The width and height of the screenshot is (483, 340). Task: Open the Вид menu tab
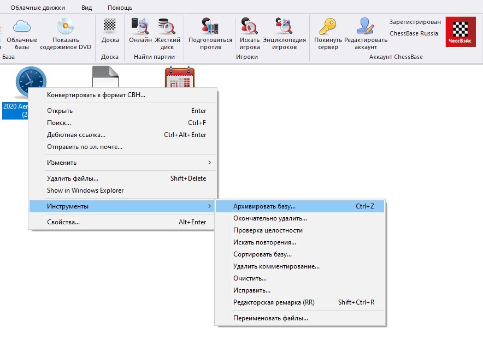(x=86, y=8)
